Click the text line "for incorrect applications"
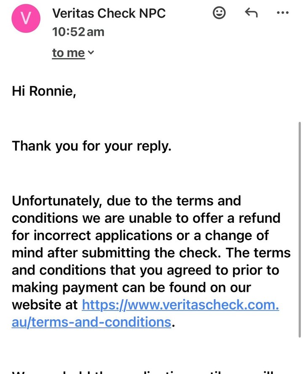Viewport: 303px width, 374px height. [x=92, y=235]
